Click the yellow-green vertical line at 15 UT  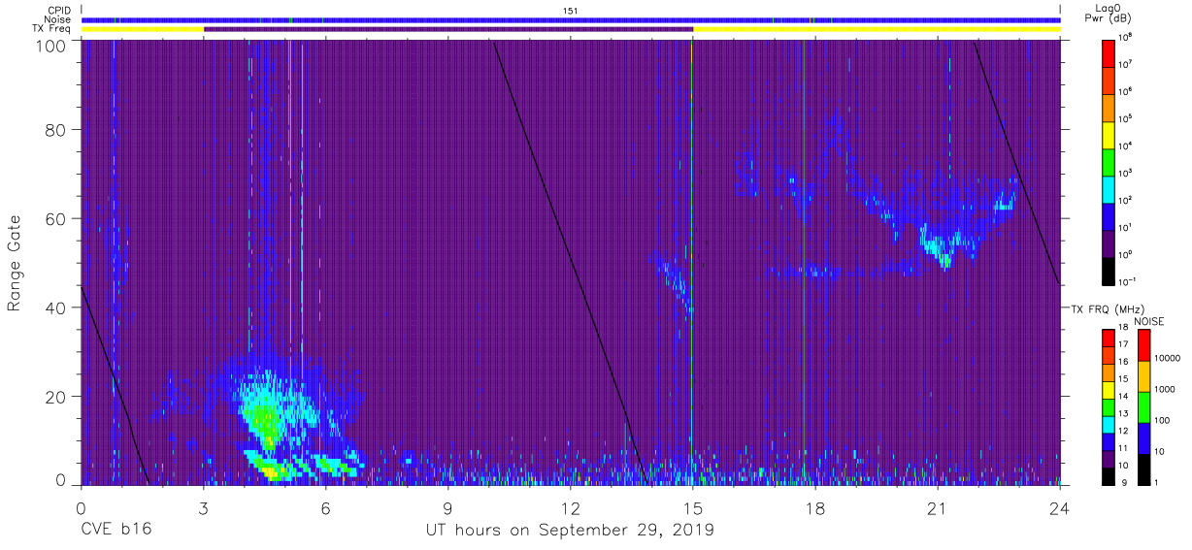click(692, 262)
